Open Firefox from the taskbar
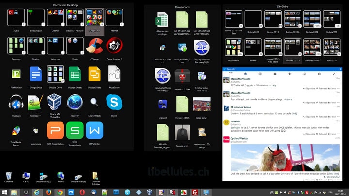 tap(48, 192)
